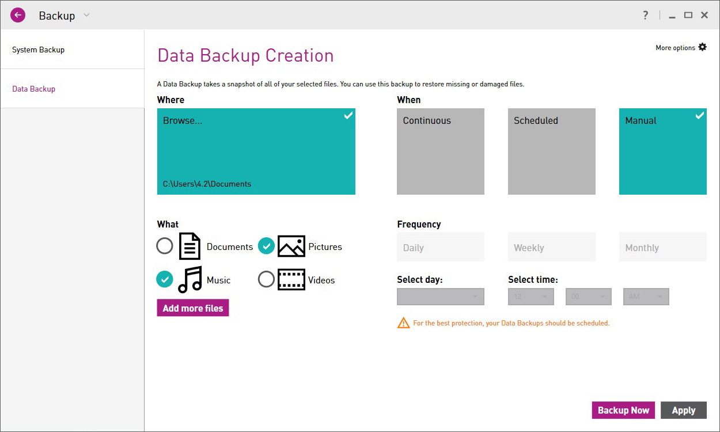Click the Apply button
This screenshot has width=720, height=432.
point(684,410)
